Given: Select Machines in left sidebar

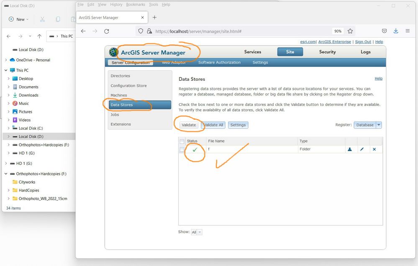Looking at the screenshot, I should click(x=119, y=95).
